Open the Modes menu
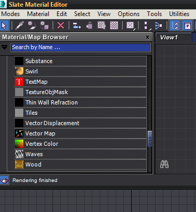 10,14
